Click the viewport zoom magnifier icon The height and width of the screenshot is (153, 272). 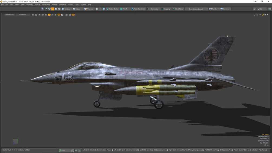(260, 15)
